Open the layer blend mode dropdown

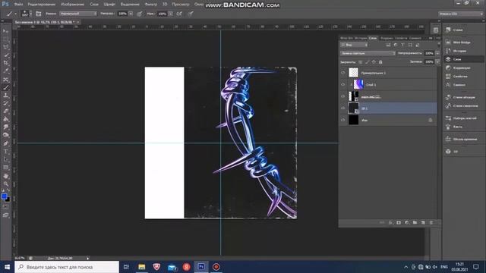pyautogui.click(x=368, y=53)
